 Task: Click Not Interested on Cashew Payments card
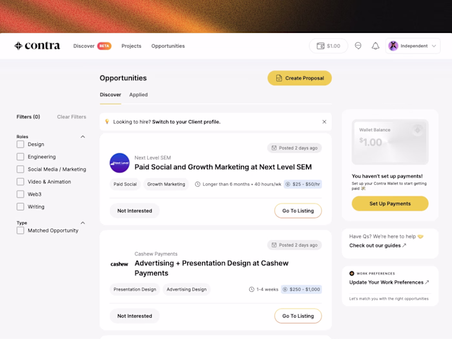pos(134,316)
